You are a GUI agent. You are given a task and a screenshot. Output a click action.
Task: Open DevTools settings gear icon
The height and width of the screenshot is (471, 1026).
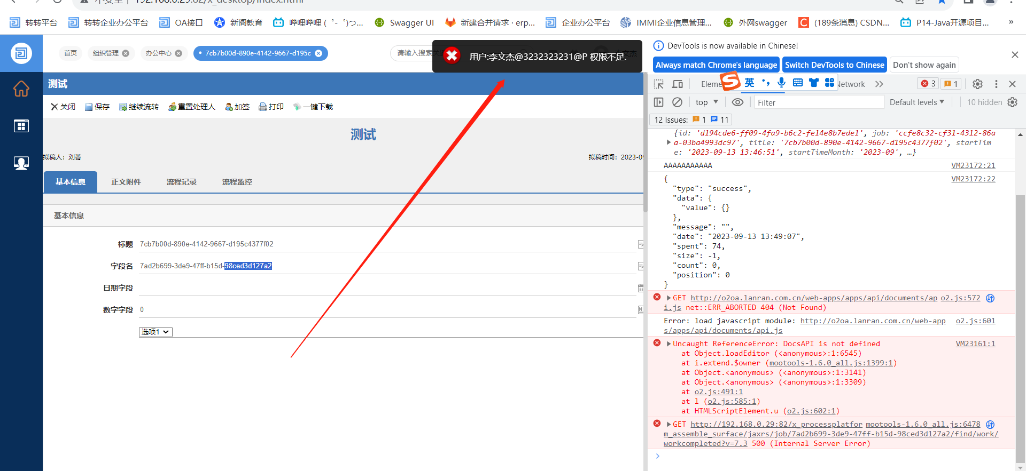pyautogui.click(x=977, y=84)
